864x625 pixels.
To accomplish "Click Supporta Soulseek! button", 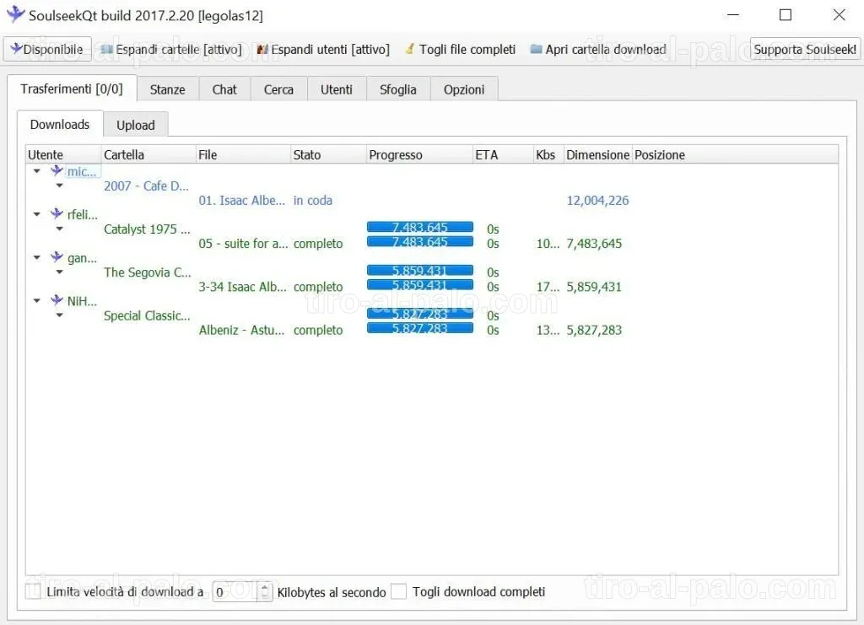I will (804, 50).
